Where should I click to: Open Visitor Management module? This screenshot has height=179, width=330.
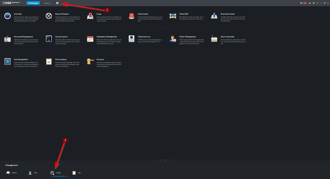click(x=187, y=39)
